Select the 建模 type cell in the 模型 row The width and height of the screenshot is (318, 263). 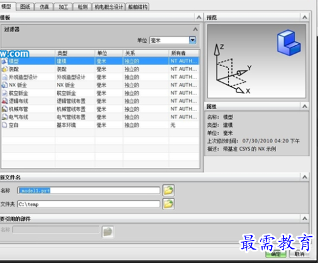point(75,61)
